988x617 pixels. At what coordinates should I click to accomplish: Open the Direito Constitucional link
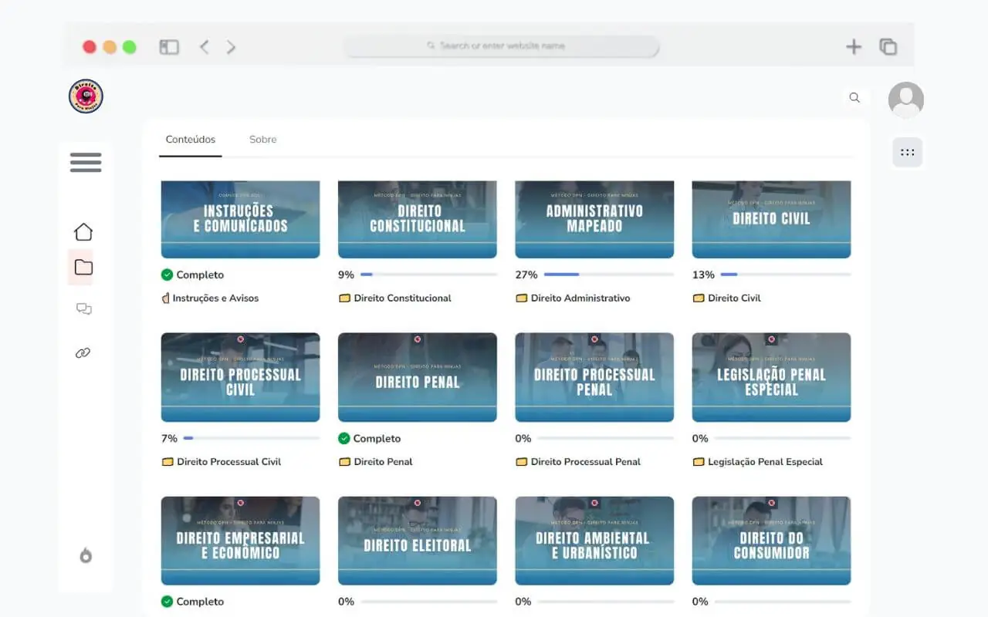(x=402, y=298)
